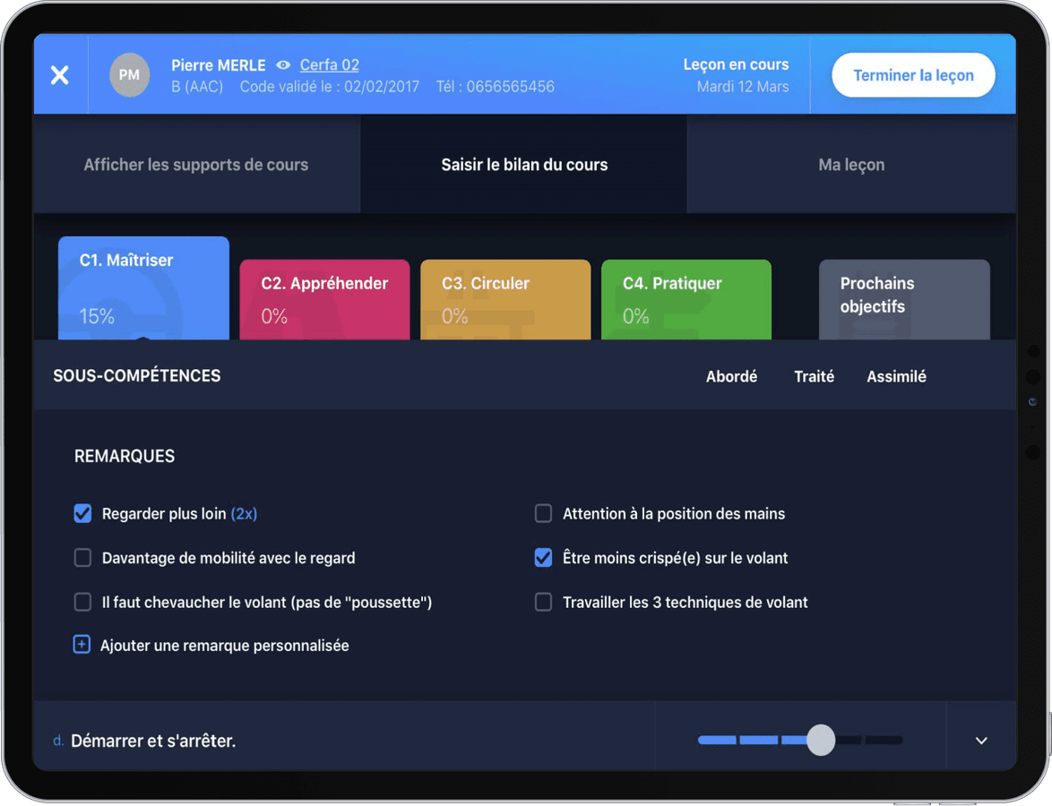Uncheck the "Regarder plus loin" remark
Image resolution: width=1052 pixels, height=806 pixels.
[82, 513]
